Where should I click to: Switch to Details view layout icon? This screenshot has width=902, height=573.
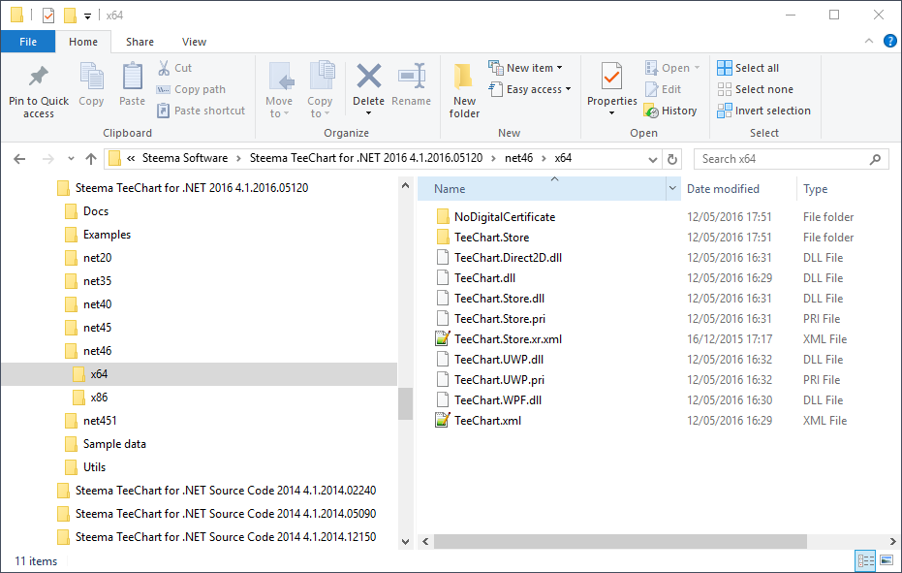coord(865,561)
